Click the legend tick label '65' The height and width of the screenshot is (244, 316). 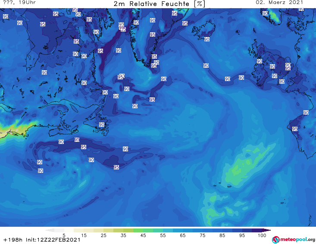click(x=183, y=235)
